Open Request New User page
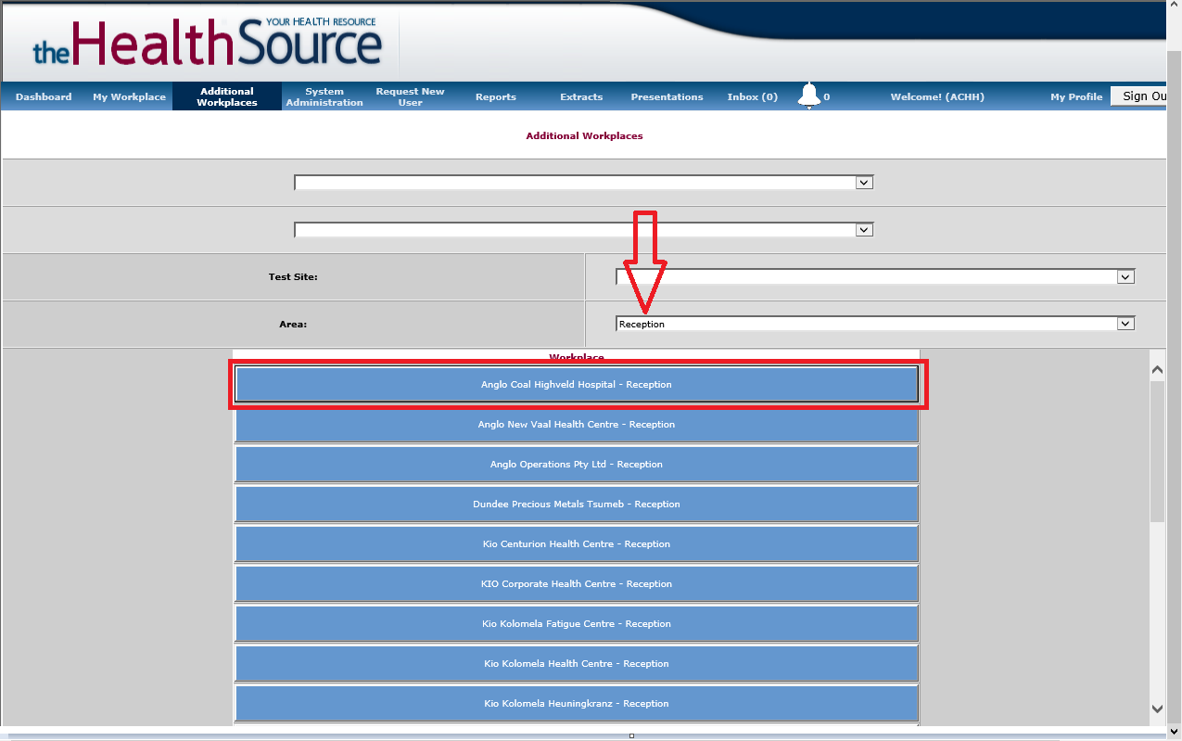1182x741 pixels. click(x=410, y=96)
